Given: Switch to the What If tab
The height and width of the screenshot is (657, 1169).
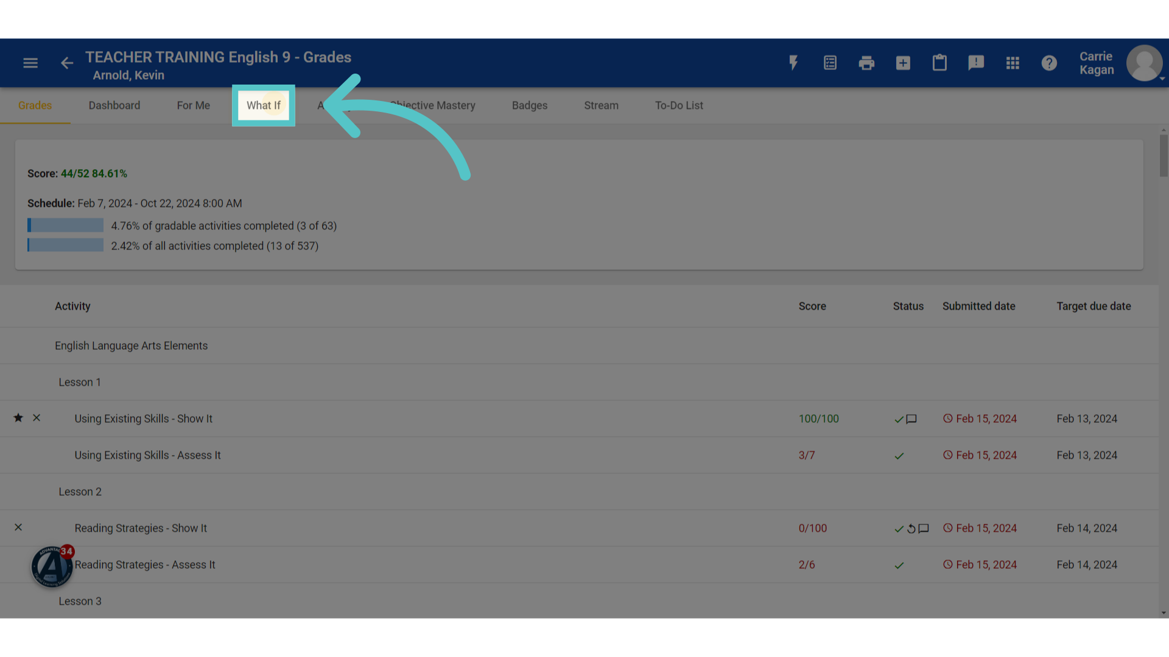Looking at the screenshot, I should pyautogui.click(x=264, y=105).
